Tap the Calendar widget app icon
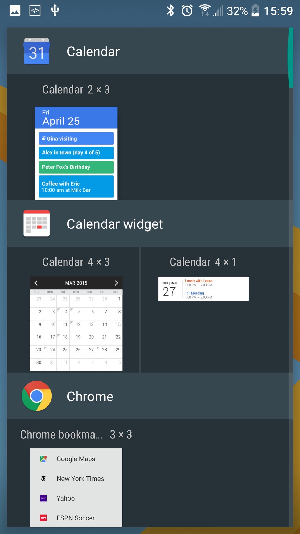Screen dimensions: 300x534 pyautogui.click(x=36, y=223)
